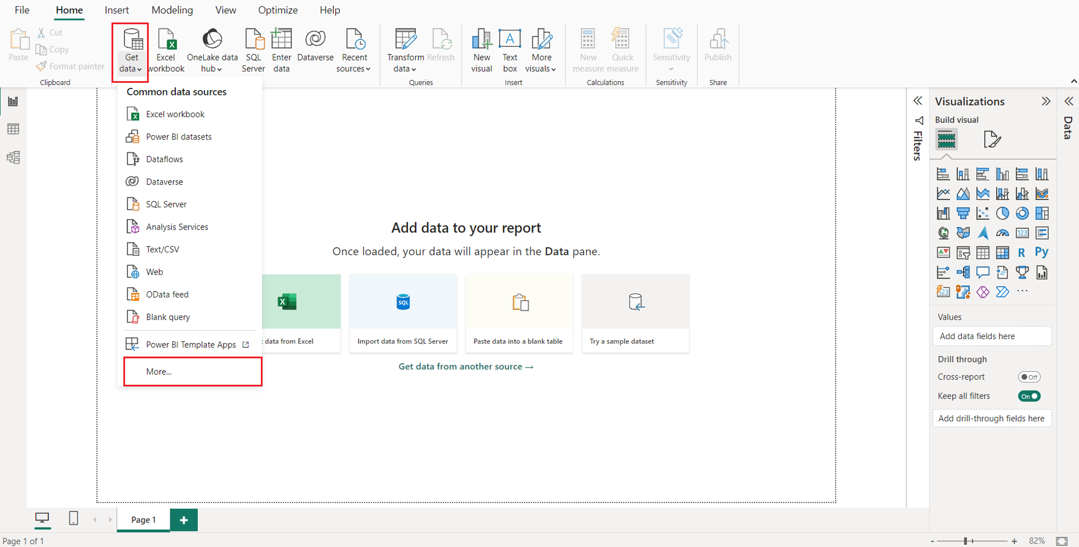
Task: Select the Page 1 tab
Action: click(143, 520)
